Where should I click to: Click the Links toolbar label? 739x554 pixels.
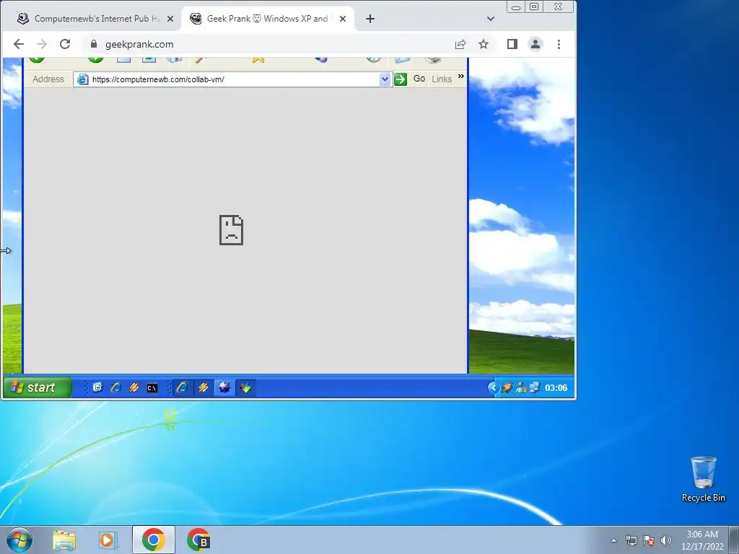click(442, 79)
